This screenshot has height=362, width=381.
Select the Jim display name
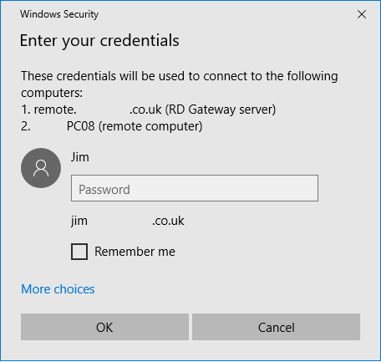point(80,157)
